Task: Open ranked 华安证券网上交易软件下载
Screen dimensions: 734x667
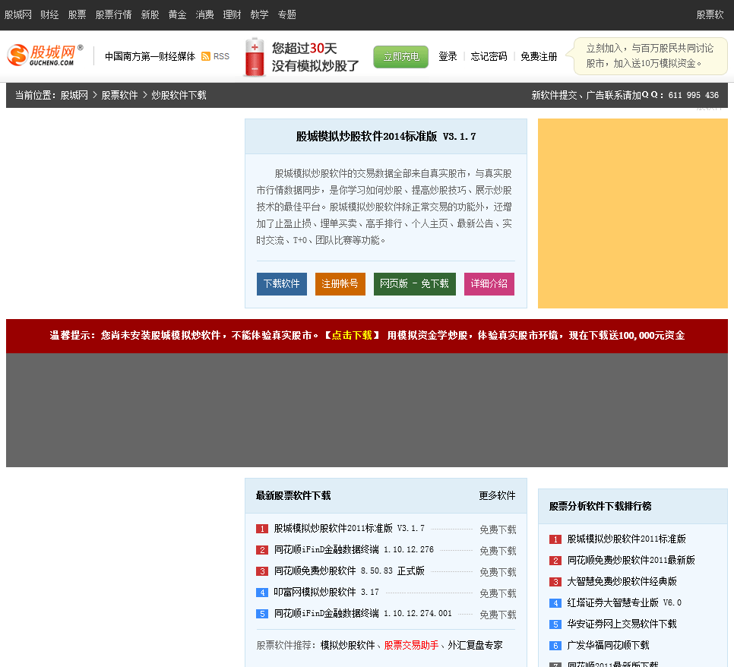Action: (622, 624)
